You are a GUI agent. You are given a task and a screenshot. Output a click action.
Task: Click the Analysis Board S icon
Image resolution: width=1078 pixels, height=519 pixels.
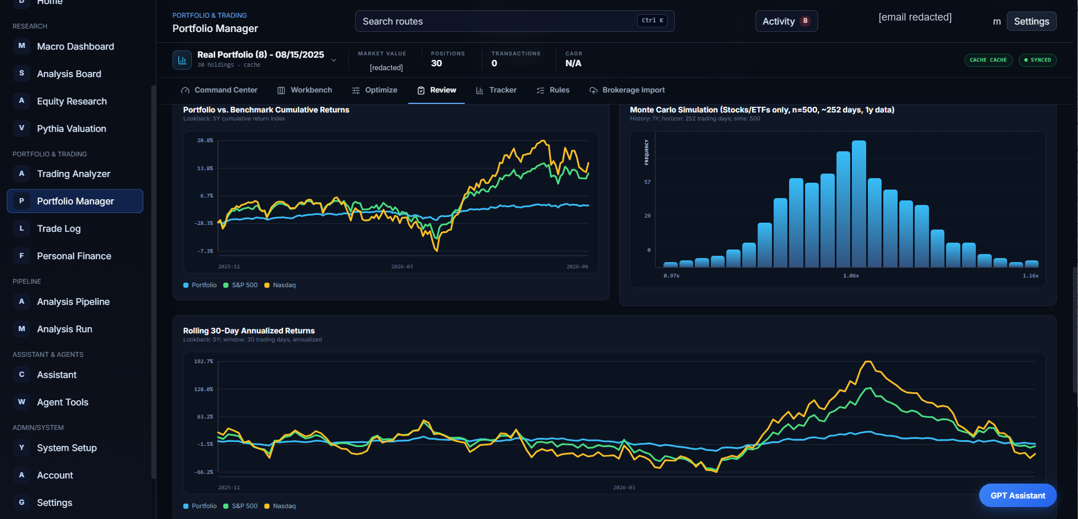[x=22, y=73]
